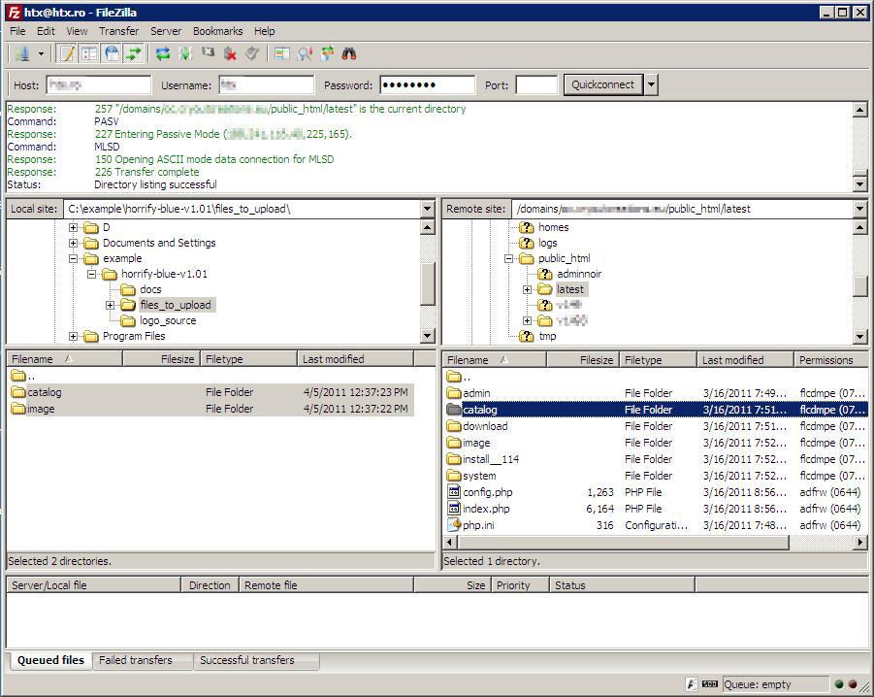
Task: Open the Edit menu
Action: (x=46, y=31)
